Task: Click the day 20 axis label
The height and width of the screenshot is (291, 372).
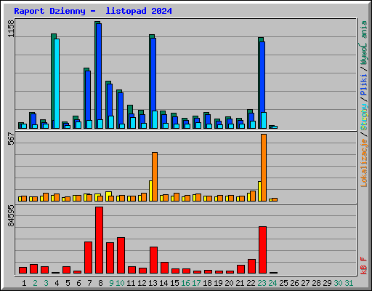Action: pos(229,283)
